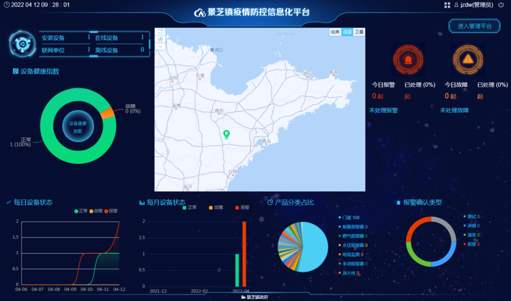Image resolution: width=511 pixels, height=301 pixels.
Task: Click the 设备健康指数 donut center
Action: 78,126
